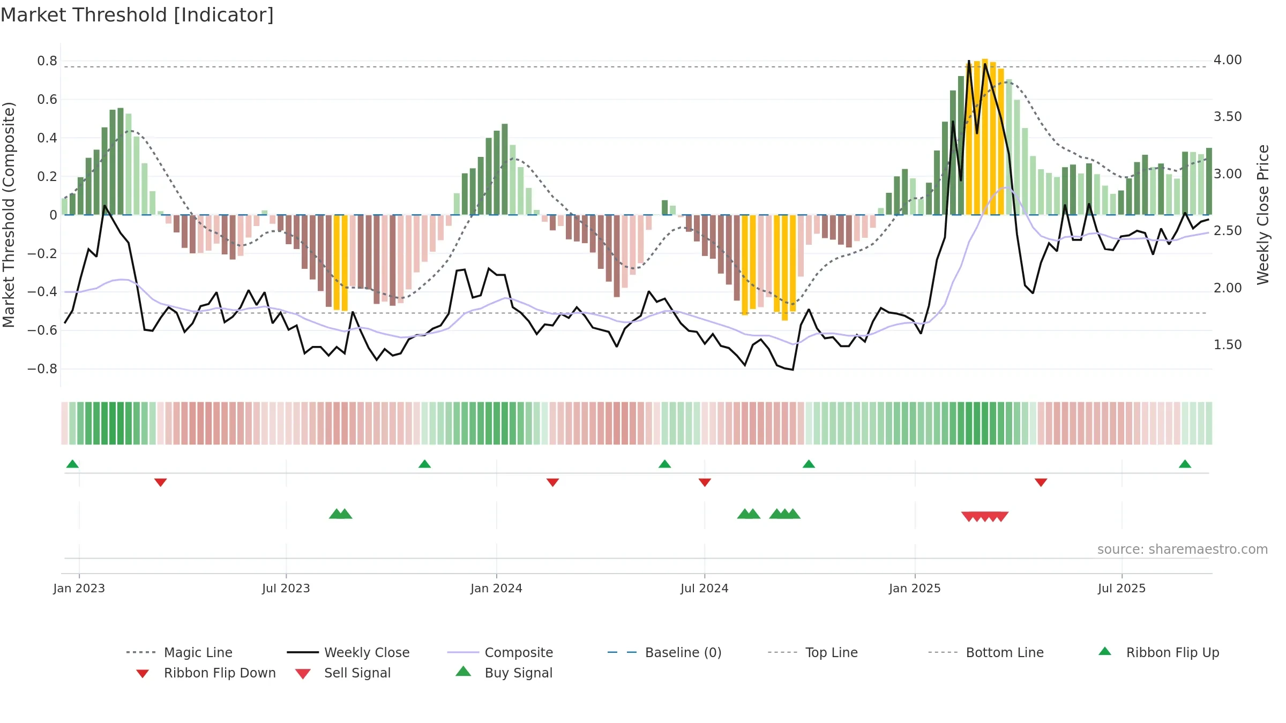Image resolution: width=1286 pixels, height=723 pixels.
Task: Click the −0.8 left axis tick label
Action: click(42, 368)
